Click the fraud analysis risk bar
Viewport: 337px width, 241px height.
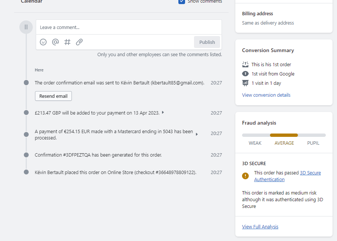tap(284, 135)
